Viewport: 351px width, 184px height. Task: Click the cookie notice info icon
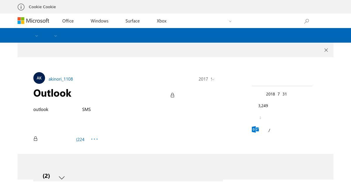[21, 7]
